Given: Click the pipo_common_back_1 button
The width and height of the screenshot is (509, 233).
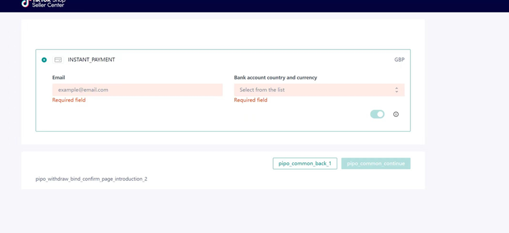Looking at the screenshot, I should 305,163.
